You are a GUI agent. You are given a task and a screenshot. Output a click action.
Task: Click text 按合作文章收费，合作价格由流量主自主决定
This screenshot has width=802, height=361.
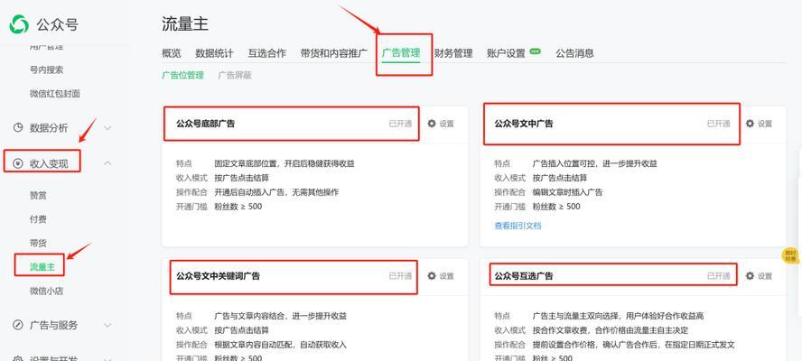[611, 330]
